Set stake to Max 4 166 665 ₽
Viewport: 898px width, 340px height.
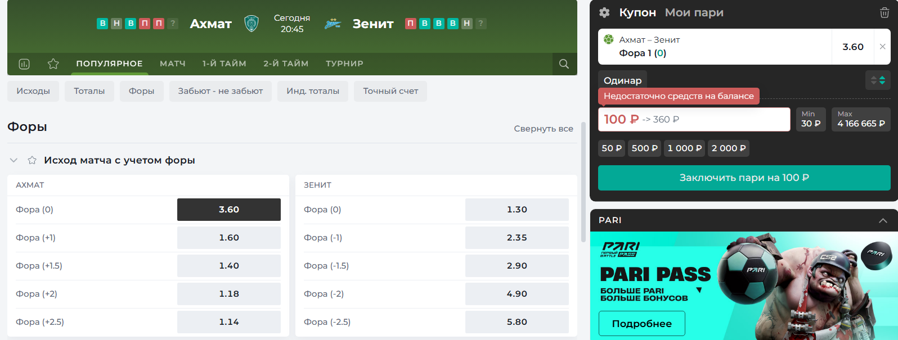point(861,119)
